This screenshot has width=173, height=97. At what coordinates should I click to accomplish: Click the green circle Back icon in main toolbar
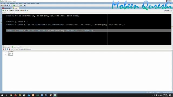tap(14, 5)
